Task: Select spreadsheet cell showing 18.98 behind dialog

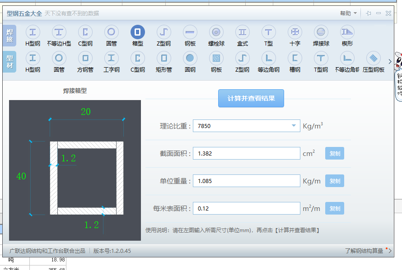Action: point(48,260)
